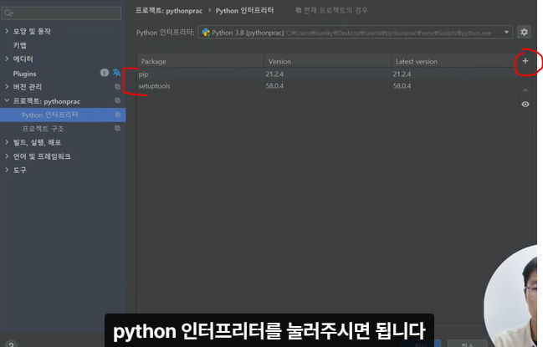Sort by the Latest version column header
The height and width of the screenshot is (347, 543).
tap(454, 61)
